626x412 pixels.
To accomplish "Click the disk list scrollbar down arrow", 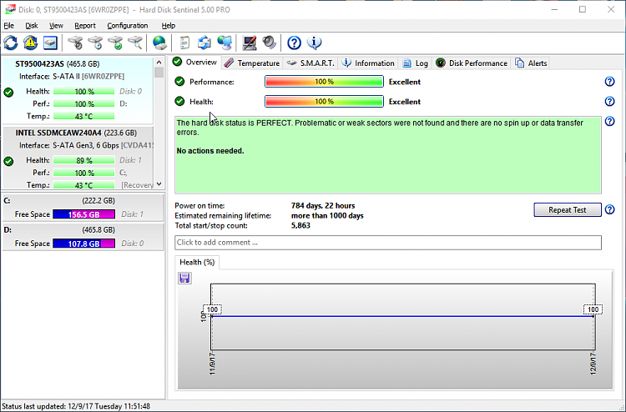I will [x=160, y=184].
